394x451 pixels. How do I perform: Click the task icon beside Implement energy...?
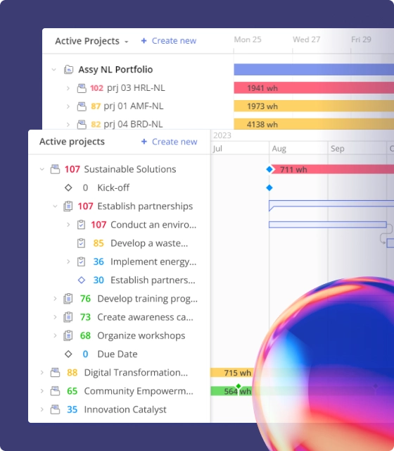click(82, 261)
